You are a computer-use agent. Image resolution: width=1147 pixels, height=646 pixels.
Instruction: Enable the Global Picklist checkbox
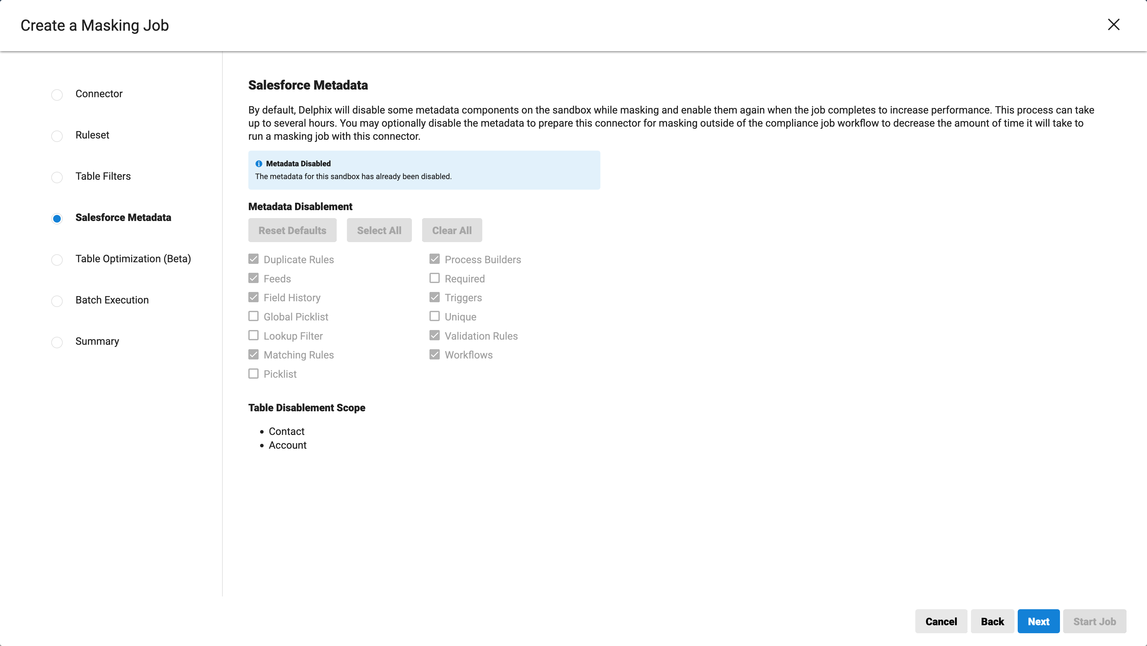(x=253, y=316)
